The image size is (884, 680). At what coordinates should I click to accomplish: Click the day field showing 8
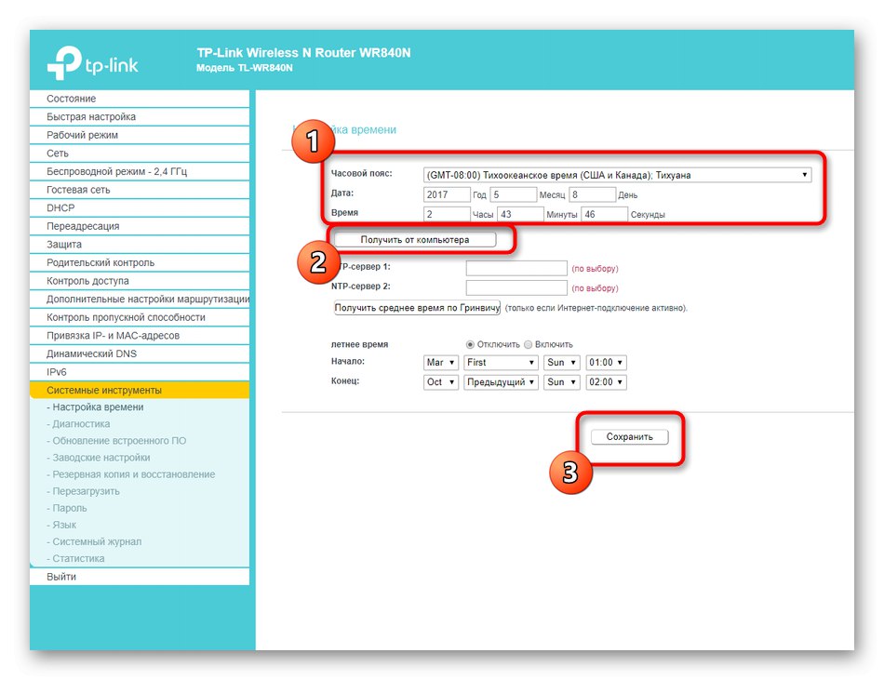pyautogui.click(x=592, y=195)
